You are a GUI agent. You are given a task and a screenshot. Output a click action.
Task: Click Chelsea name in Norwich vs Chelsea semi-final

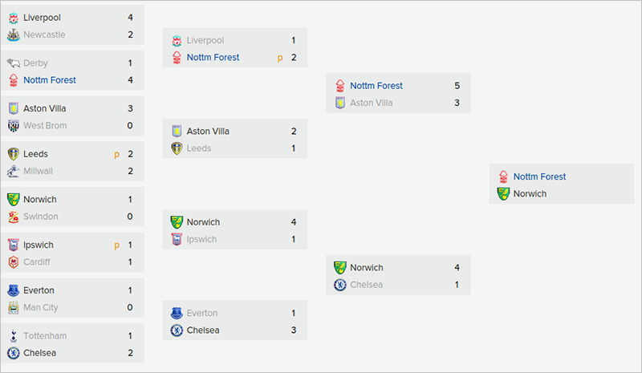point(367,285)
